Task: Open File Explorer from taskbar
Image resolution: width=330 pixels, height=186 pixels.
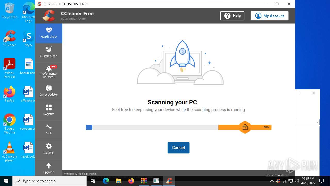Action: (118, 181)
